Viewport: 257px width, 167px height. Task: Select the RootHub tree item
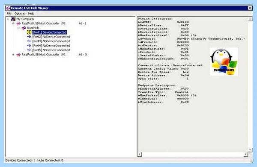tap(33, 28)
